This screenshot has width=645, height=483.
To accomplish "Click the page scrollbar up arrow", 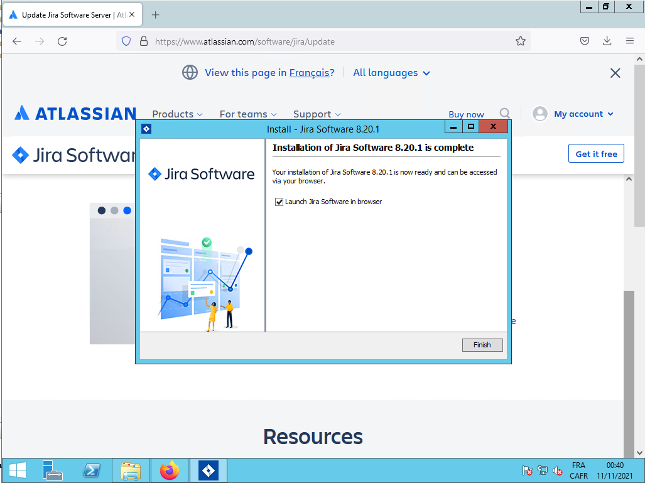I will pyautogui.click(x=639, y=59).
